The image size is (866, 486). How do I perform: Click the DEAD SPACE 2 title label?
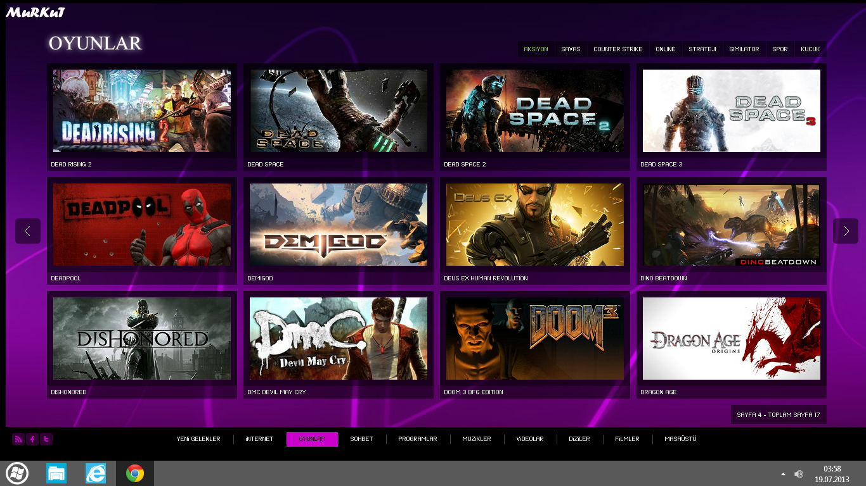pos(465,165)
